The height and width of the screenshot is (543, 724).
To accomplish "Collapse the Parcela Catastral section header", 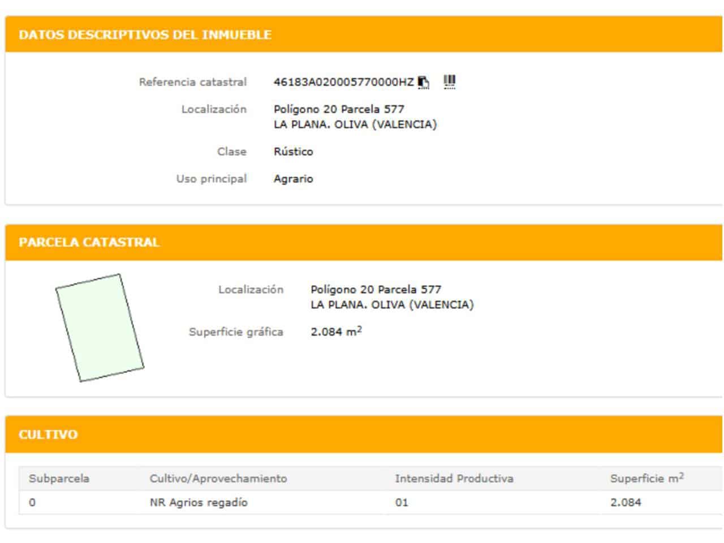I will [x=89, y=242].
